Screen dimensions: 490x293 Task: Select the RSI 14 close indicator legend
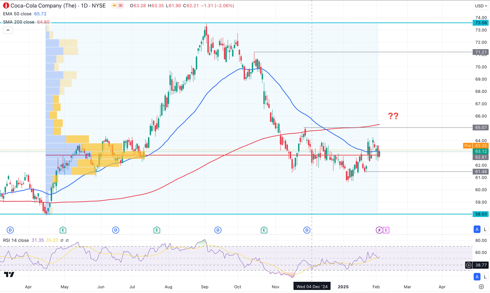pyautogui.click(x=16, y=240)
